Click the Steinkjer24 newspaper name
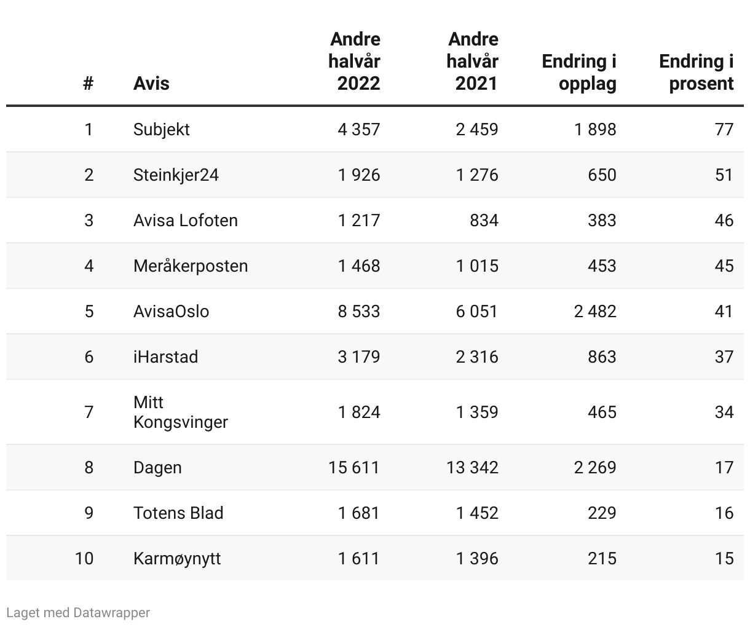The width and height of the screenshot is (750, 627). tap(176, 175)
